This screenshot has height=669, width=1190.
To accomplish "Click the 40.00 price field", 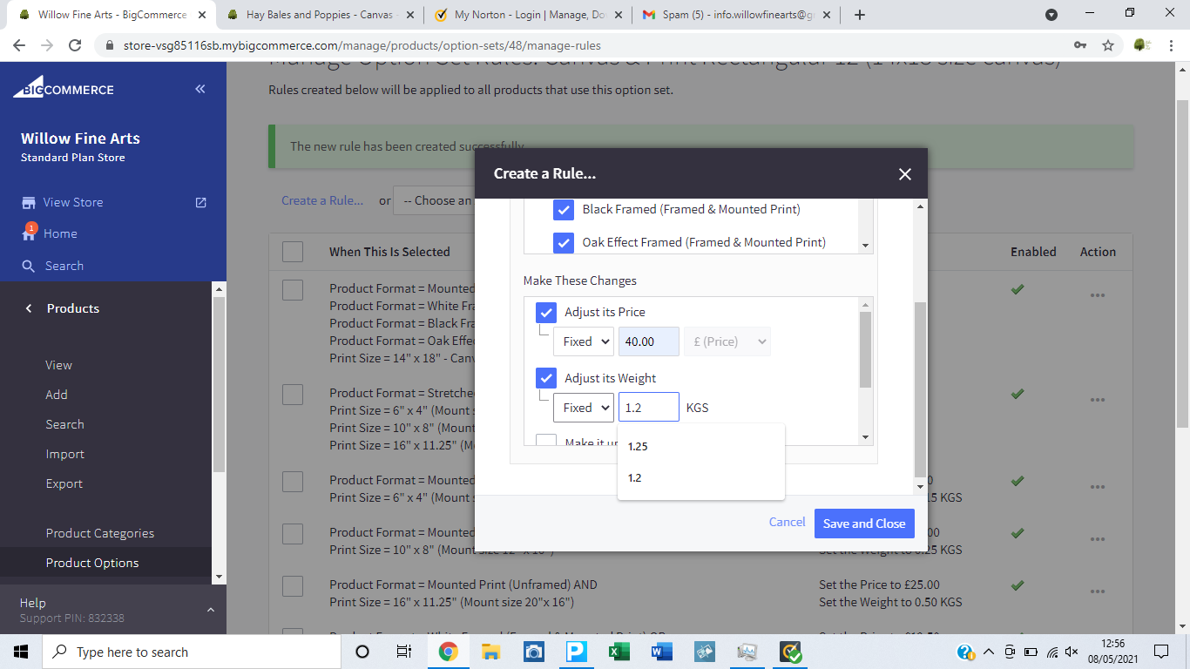I will point(649,341).
